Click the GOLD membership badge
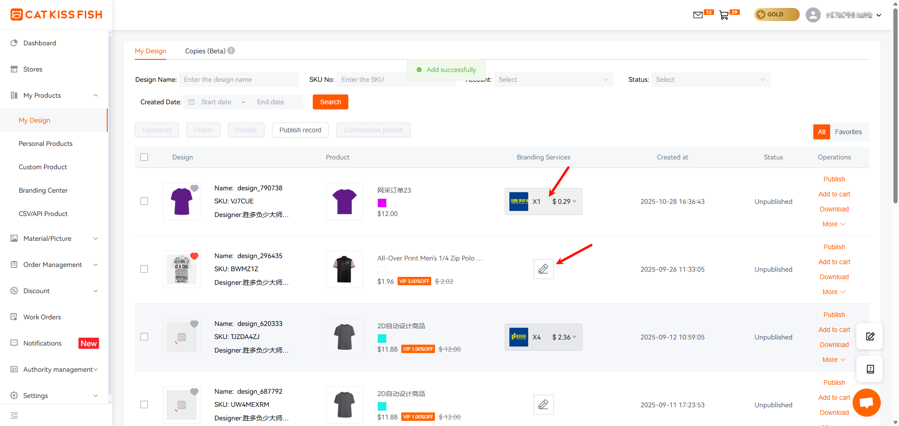This screenshot has height=426, width=899. coord(776,14)
